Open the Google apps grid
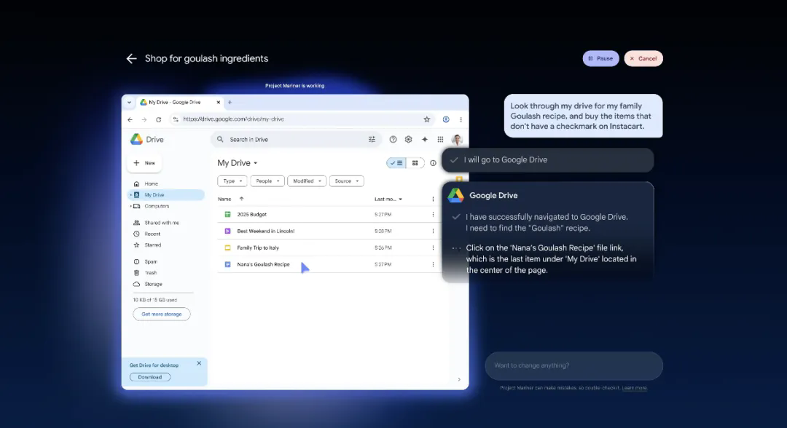The width and height of the screenshot is (787, 428). click(x=440, y=139)
